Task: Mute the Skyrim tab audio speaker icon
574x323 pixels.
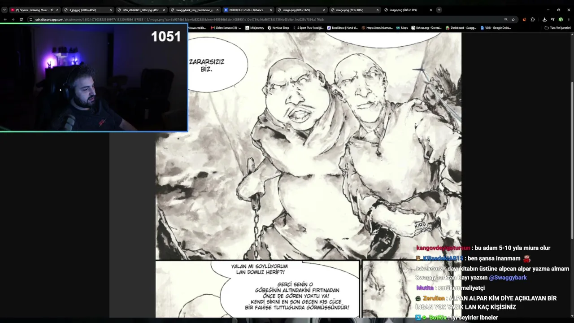Action: click(52, 10)
